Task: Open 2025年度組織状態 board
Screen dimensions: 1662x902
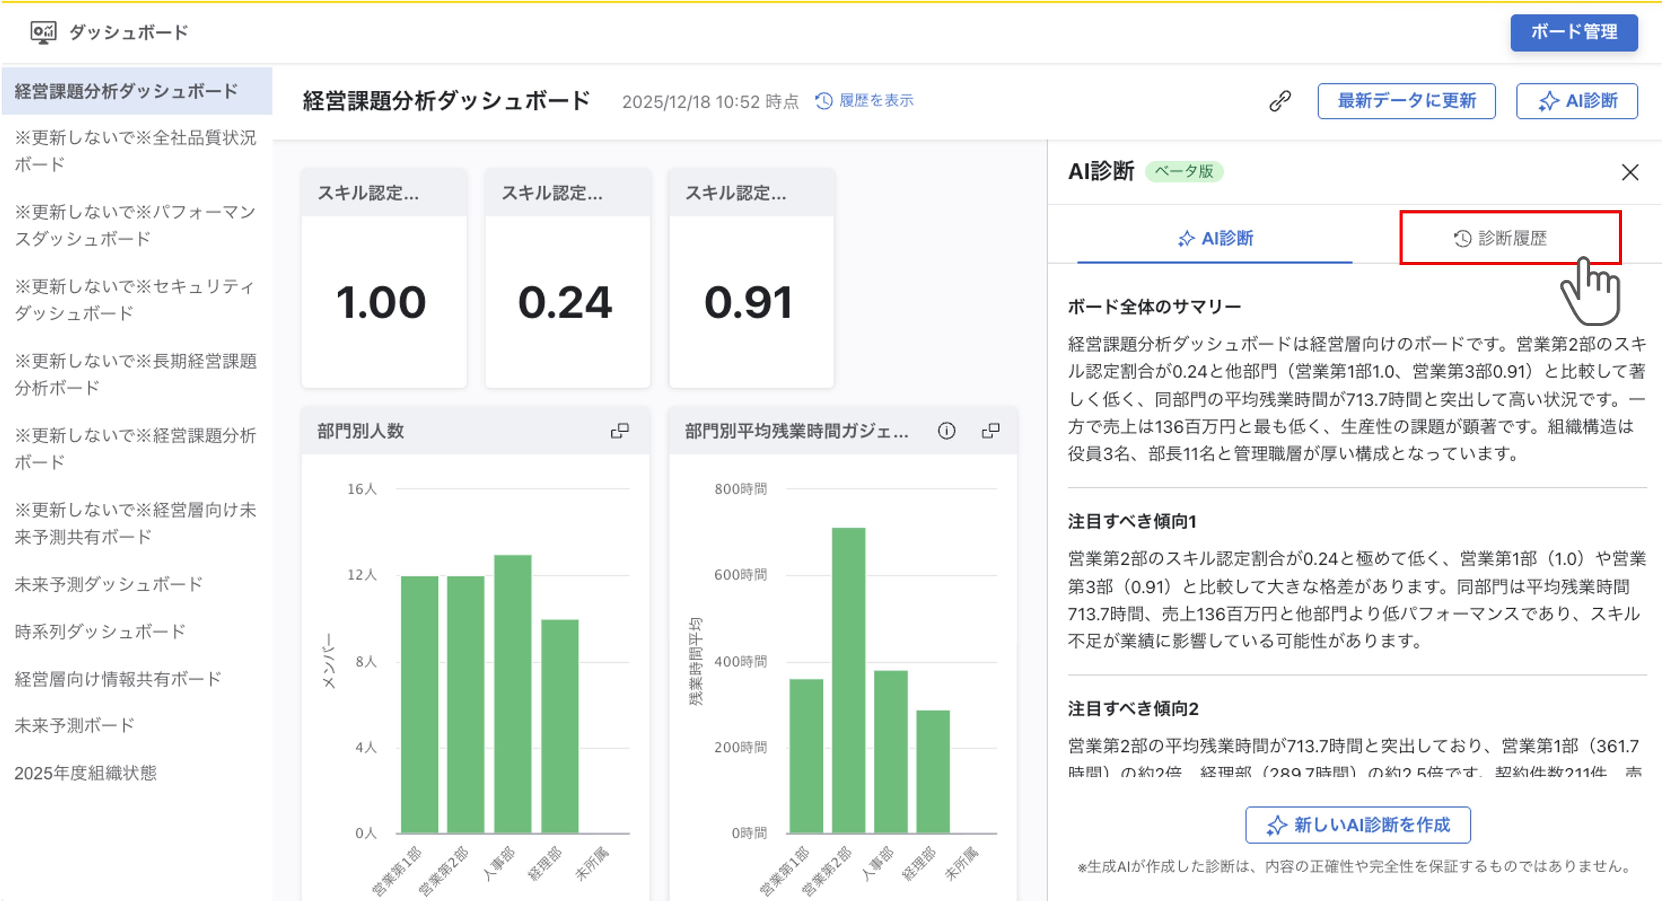Action: (x=85, y=772)
